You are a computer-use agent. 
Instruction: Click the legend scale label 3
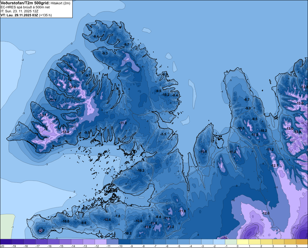click(273, 246)
